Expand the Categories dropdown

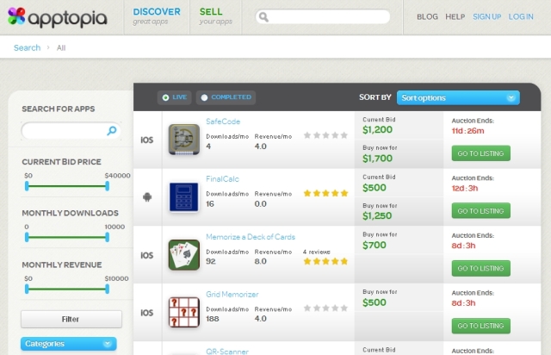point(69,344)
